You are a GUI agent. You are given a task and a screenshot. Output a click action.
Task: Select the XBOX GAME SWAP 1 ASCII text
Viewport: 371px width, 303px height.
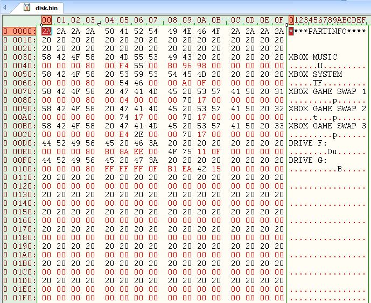327,91
